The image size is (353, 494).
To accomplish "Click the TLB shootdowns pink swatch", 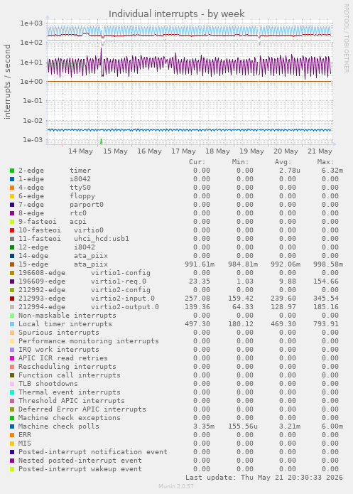I will pyautogui.click(x=12, y=384).
